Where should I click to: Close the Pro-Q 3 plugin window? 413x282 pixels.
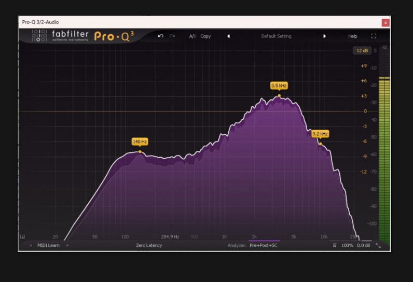coord(386,23)
